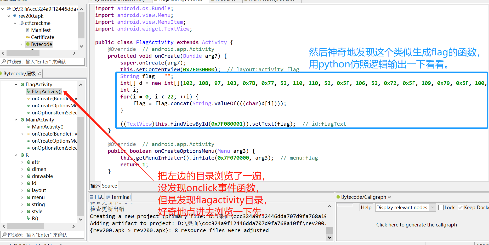The image size is (489, 245).
Task: Expand the string node
Action: [x=22, y=204]
